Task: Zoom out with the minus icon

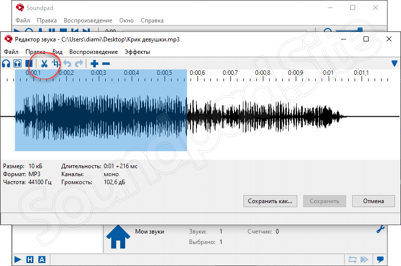Action: [106, 63]
